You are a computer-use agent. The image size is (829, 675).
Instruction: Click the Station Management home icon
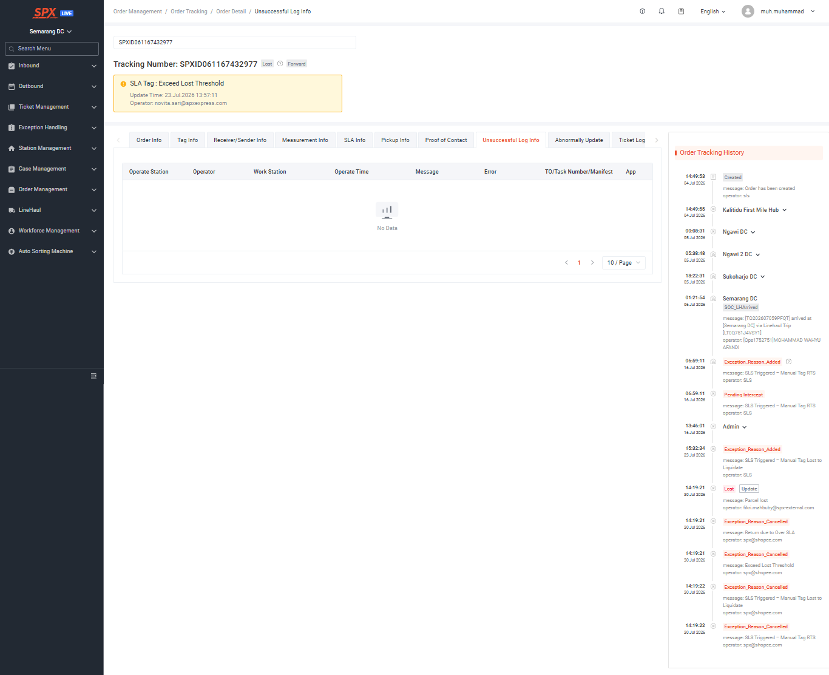[x=12, y=148]
